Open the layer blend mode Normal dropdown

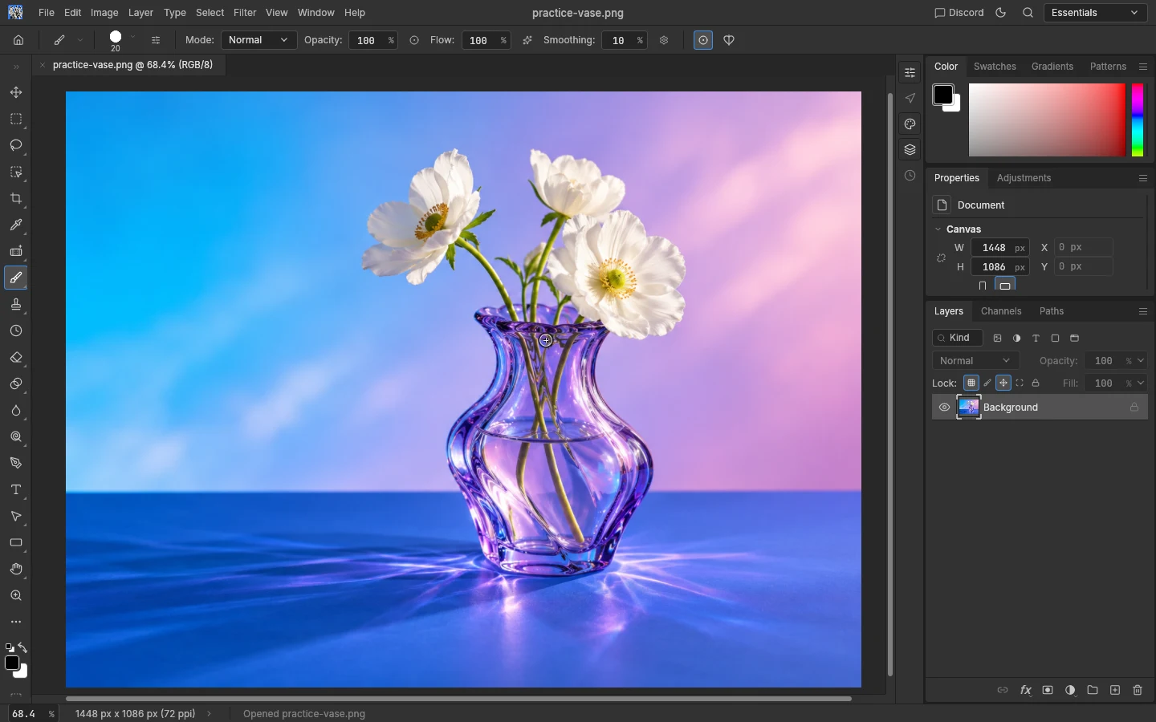975,361
